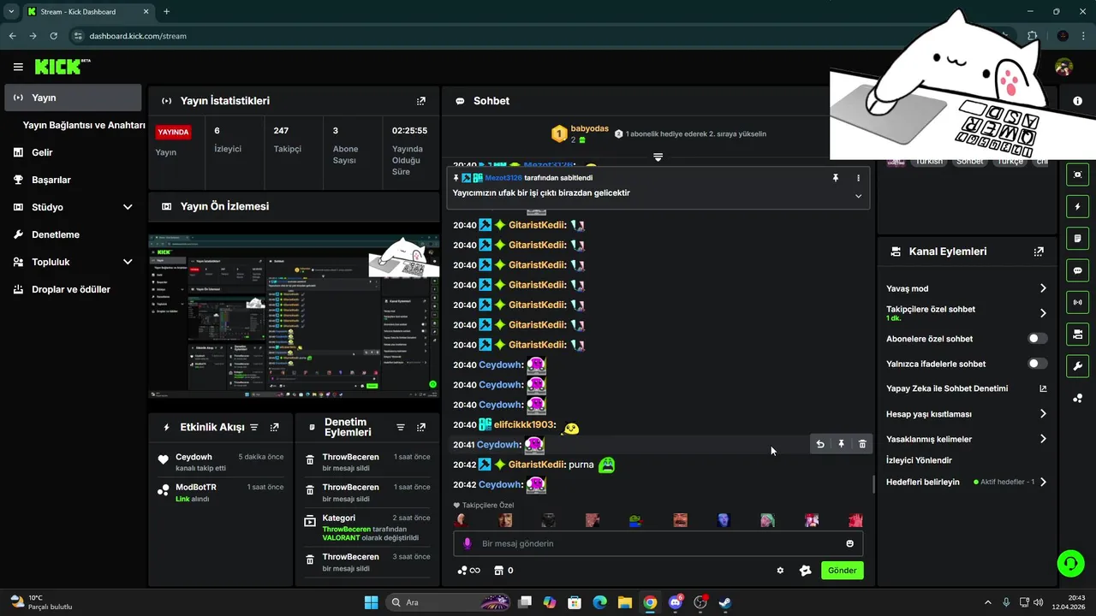Open a new Chrome tab
Image resolution: width=1096 pixels, height=616 pixels.
click(x=167, y=11)
